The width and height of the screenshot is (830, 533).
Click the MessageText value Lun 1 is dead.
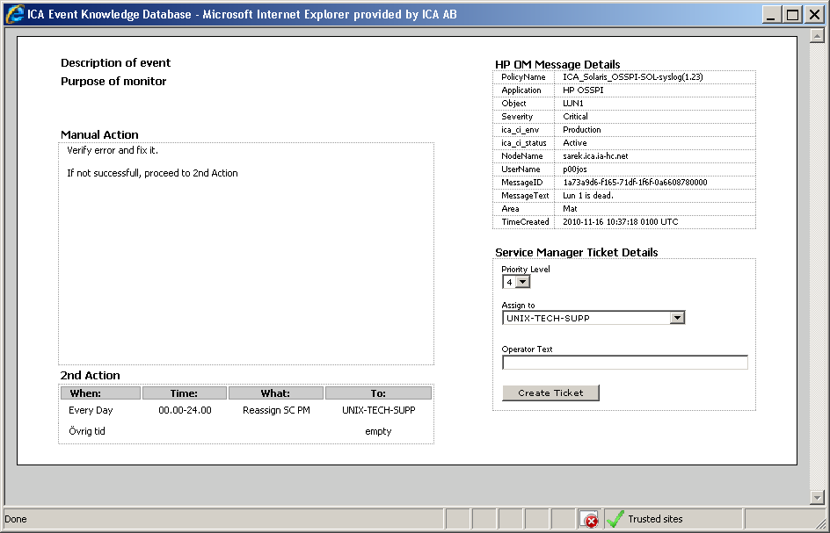[587, 196]
